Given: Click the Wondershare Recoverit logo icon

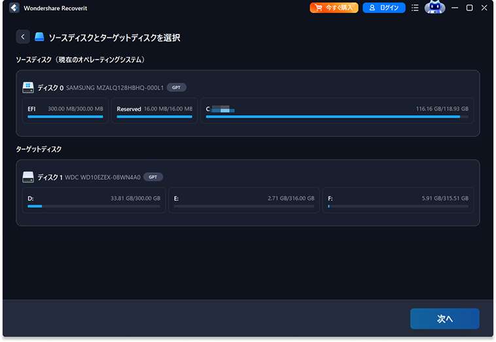Looking at the screenshot, I should click(14, 8).
